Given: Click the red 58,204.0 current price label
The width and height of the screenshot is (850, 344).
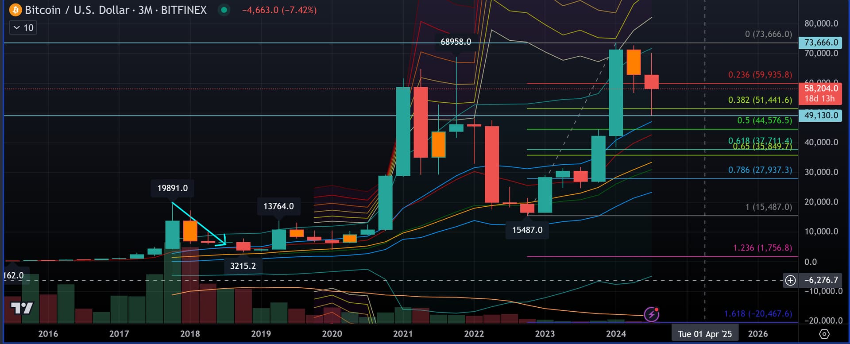Looking at the screenshot, I should pos(820,89).
